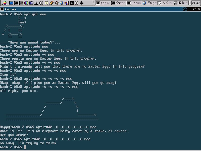This screenshot has width=201, height=151.
Task: Click the small panel arrow beside Apple logo
Action: pos(2,5)
